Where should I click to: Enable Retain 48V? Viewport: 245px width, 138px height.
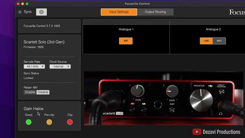30,92
